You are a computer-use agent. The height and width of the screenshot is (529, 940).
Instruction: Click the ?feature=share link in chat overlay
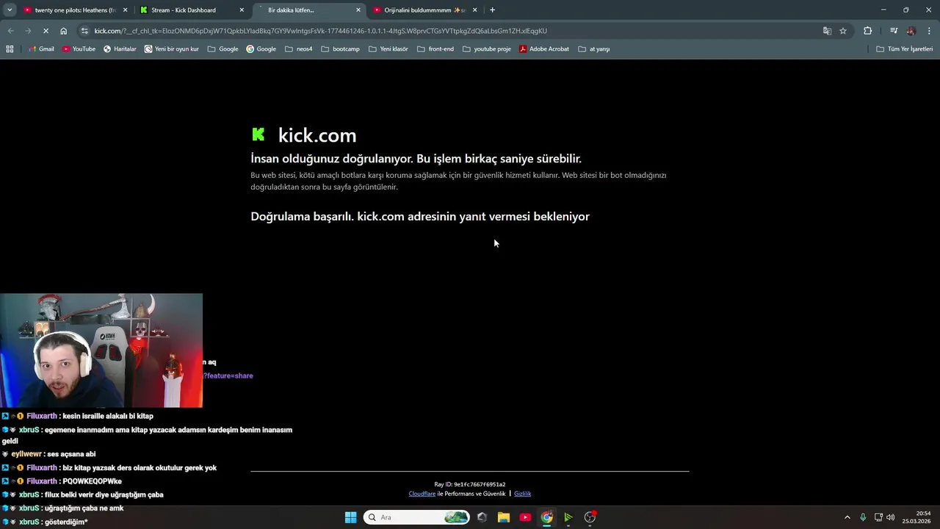click(229, 375)
